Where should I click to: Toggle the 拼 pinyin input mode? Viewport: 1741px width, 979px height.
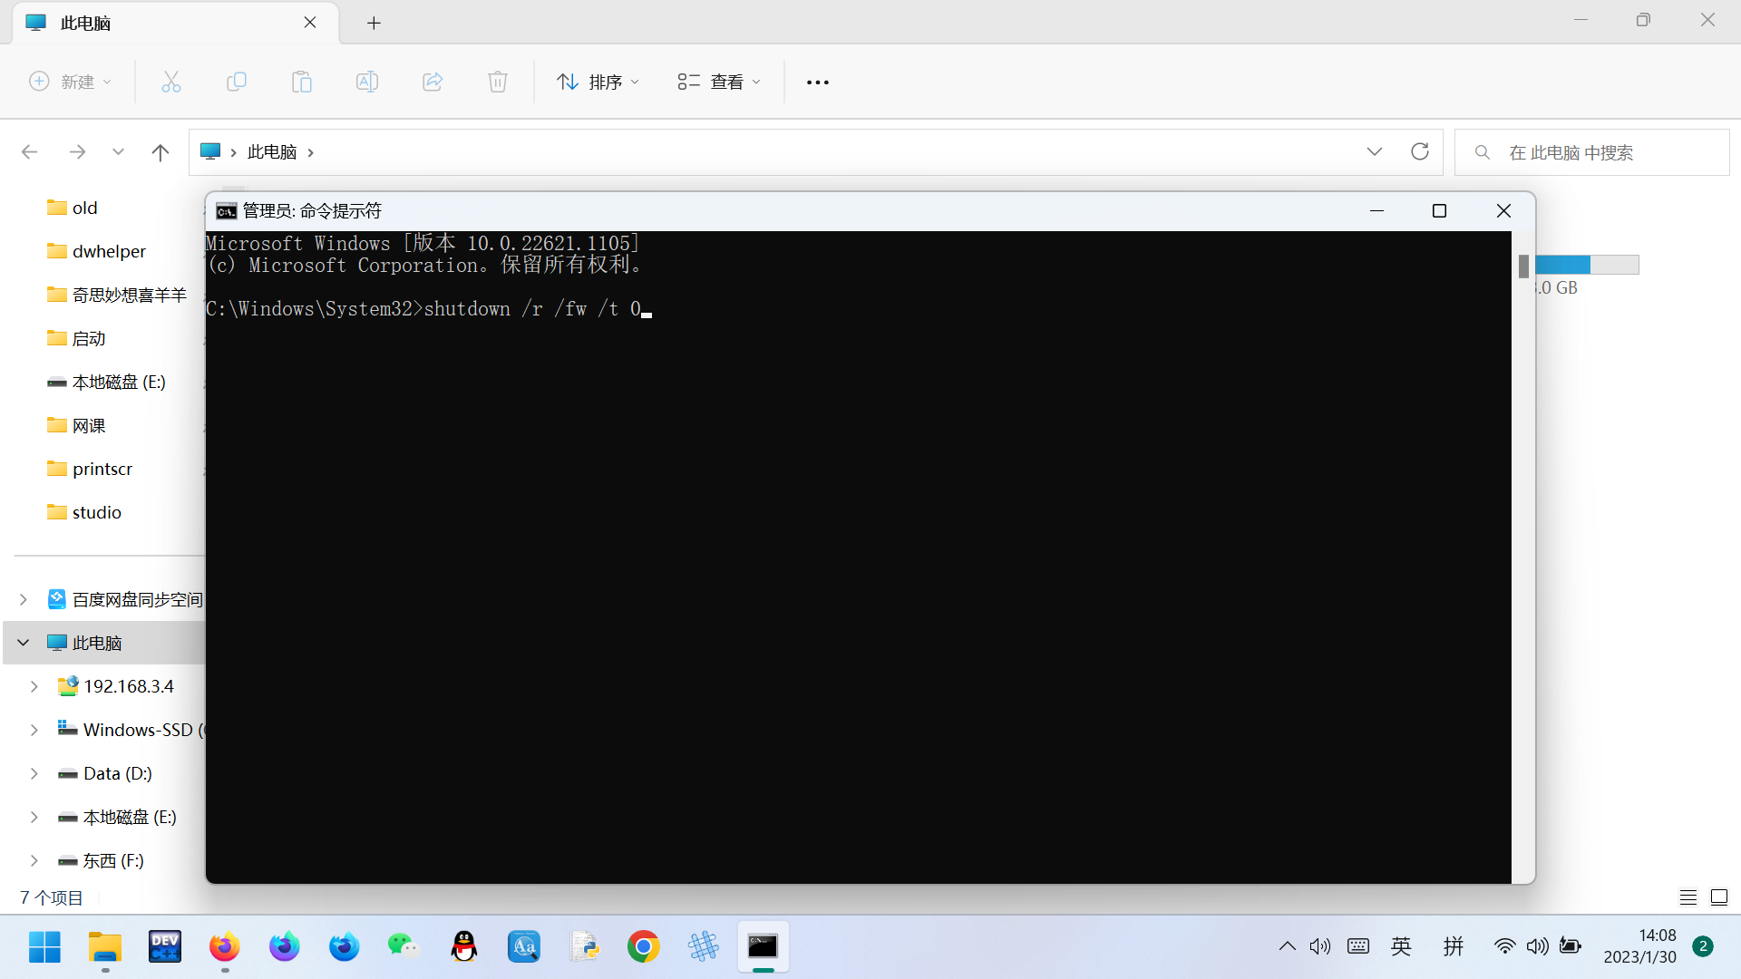(x=1454, y=946)
